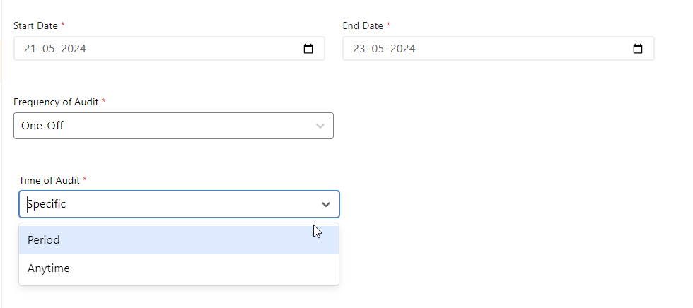
Task: Open the End Date calendar picker icon
Action: click(x=638, y=49)
